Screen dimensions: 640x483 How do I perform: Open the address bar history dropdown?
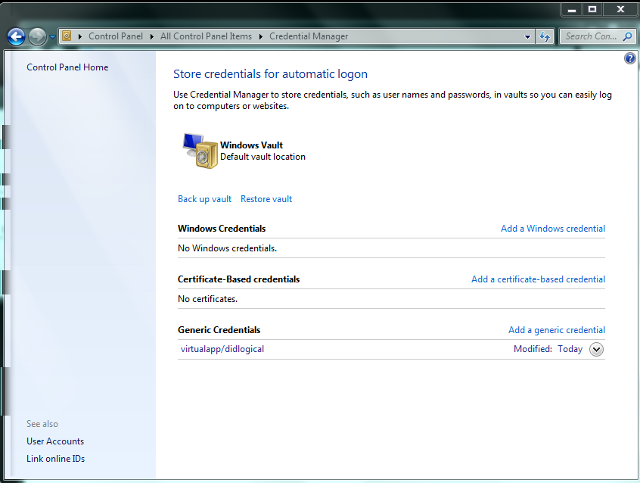[x=527, y=36]
